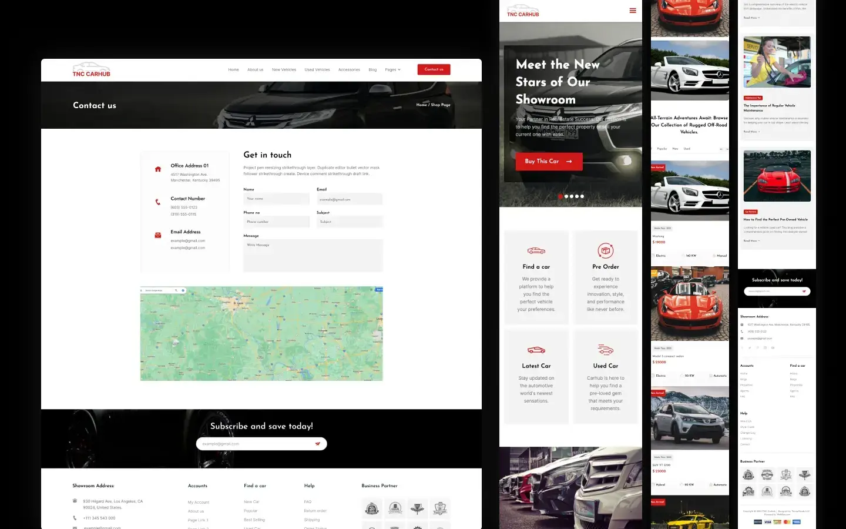Click the envelope icon beside Email Address
Image resolution: width=846 pixels, height=529 pixels.
[x=157, y=235]
